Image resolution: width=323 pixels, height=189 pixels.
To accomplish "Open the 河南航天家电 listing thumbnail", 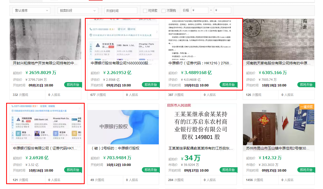I will pyautogui.click(x=279, y=39).
